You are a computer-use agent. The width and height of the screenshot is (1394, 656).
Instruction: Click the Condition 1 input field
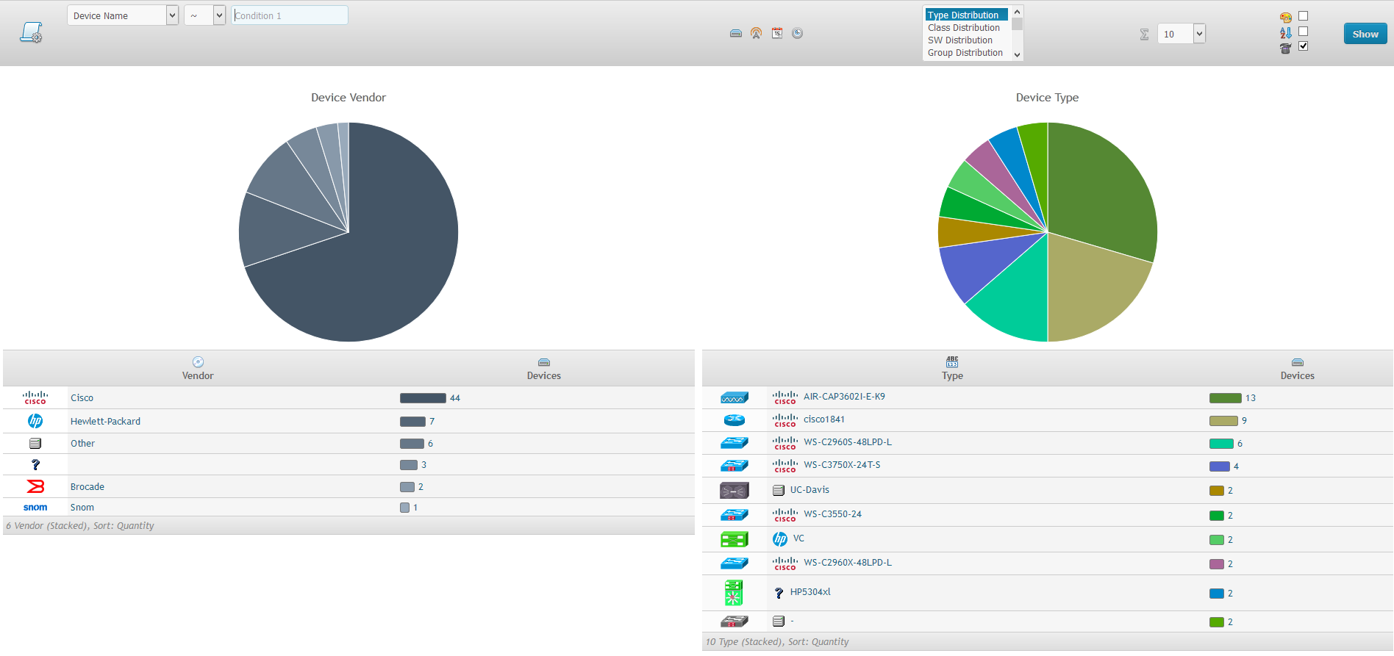tap(290, 15)
